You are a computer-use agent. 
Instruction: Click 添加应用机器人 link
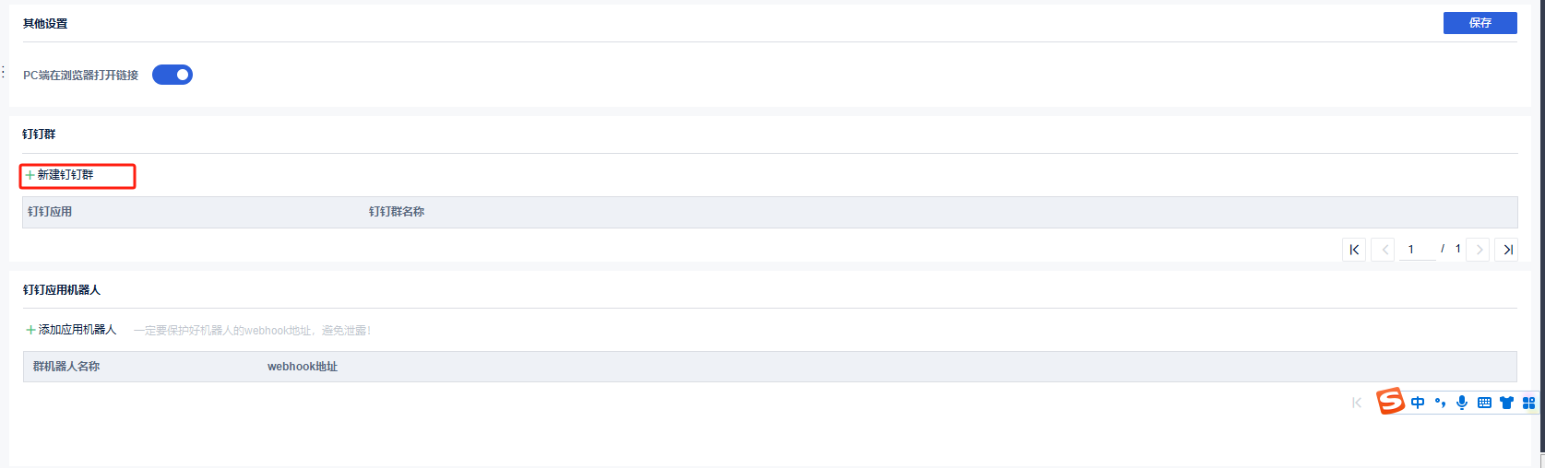click(71, 330)
